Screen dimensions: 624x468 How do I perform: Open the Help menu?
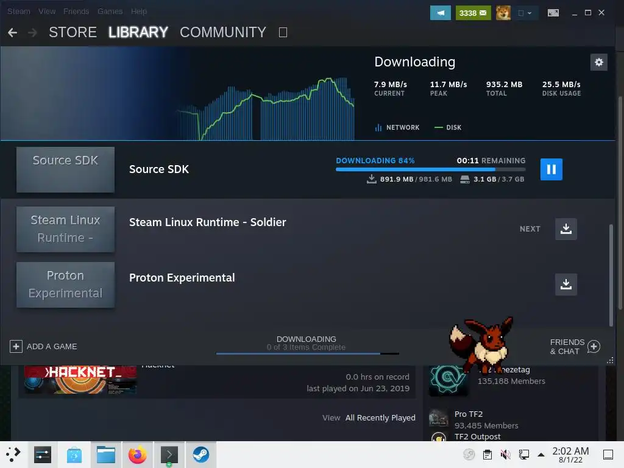[139, 12]
